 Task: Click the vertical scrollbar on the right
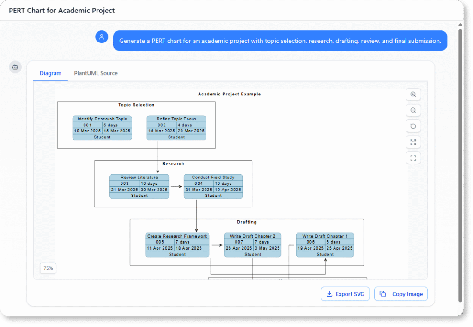click(x=460, y=161)
